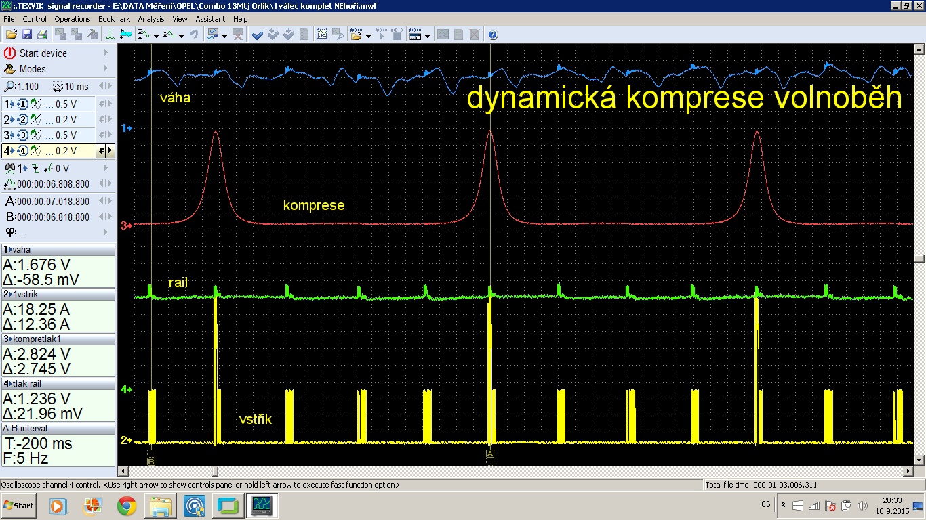Click cursor A time value 000:00:07.018.800
This screenshot has width=926, height=520.
click(x=53, y=202)
